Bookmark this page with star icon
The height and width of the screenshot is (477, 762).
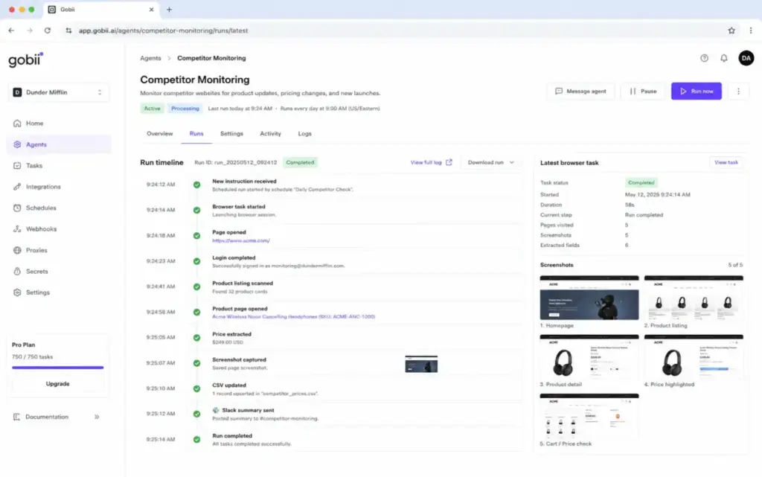pos(731,30)
